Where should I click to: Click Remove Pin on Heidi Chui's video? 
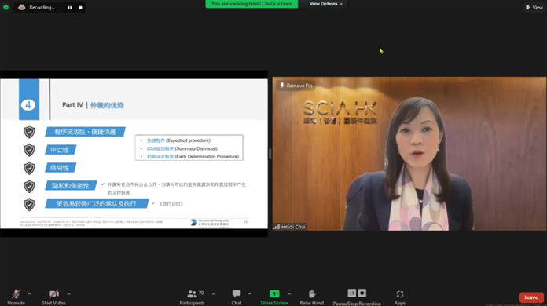296,86
